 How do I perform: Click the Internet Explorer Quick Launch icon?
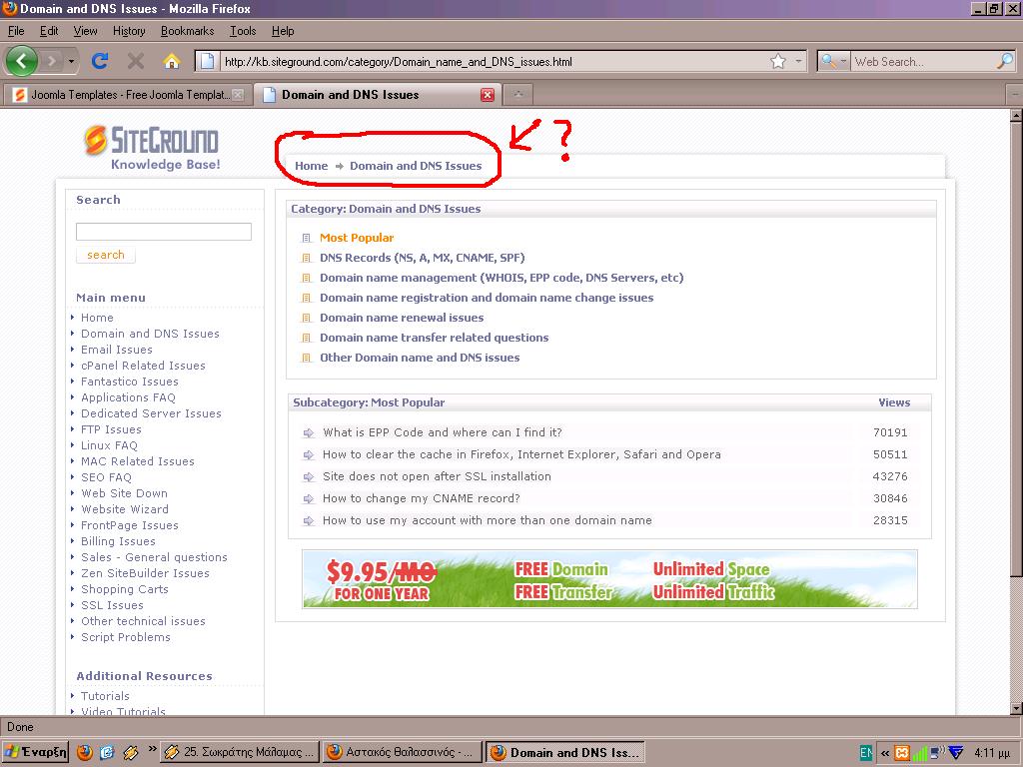click(x=107, y=753)
